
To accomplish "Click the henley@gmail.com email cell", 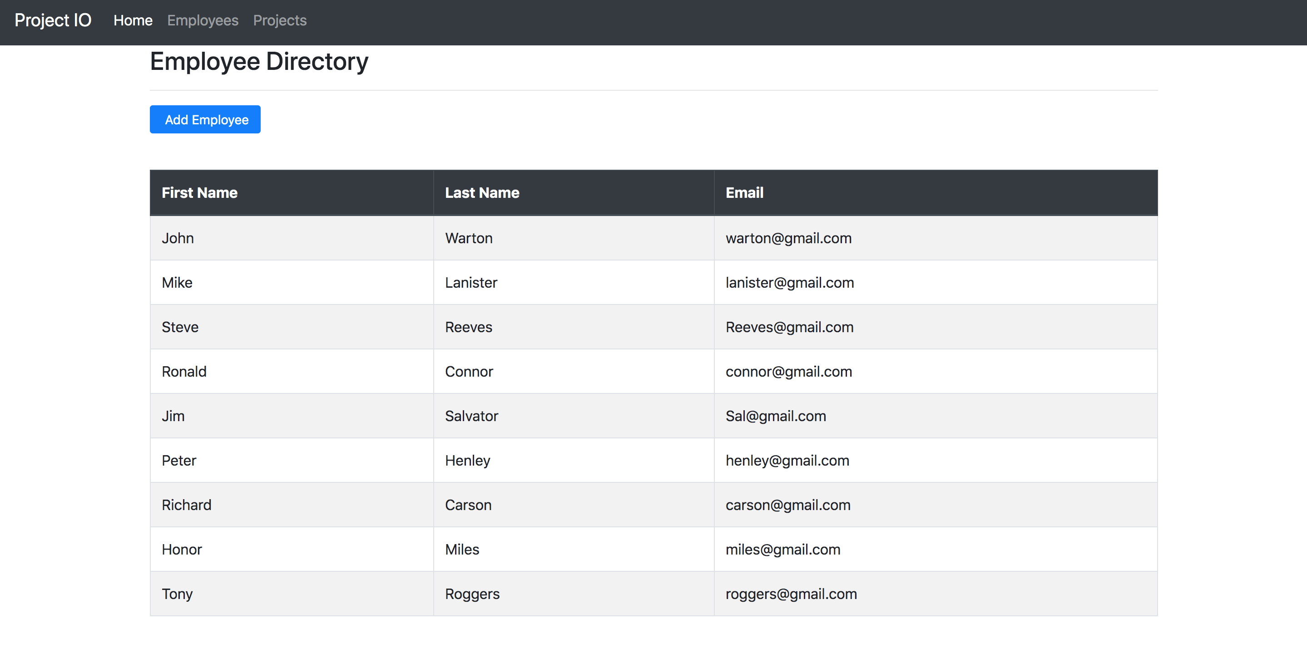I will [787, 461].
